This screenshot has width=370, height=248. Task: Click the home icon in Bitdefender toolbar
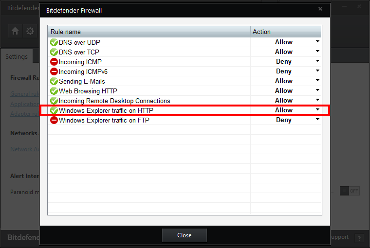point(15,31)
